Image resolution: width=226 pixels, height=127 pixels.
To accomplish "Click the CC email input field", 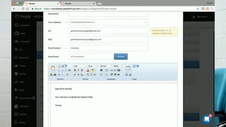I will pyautogui.click(x=108, y=31).
